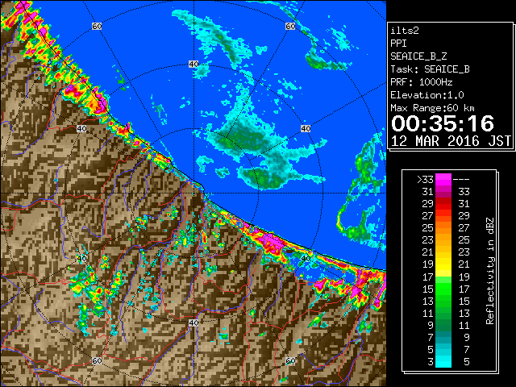This screenshot has width=516, height=387.
Task: Click the product name "SEAICE_B_Z"
Action: (418, 56)
